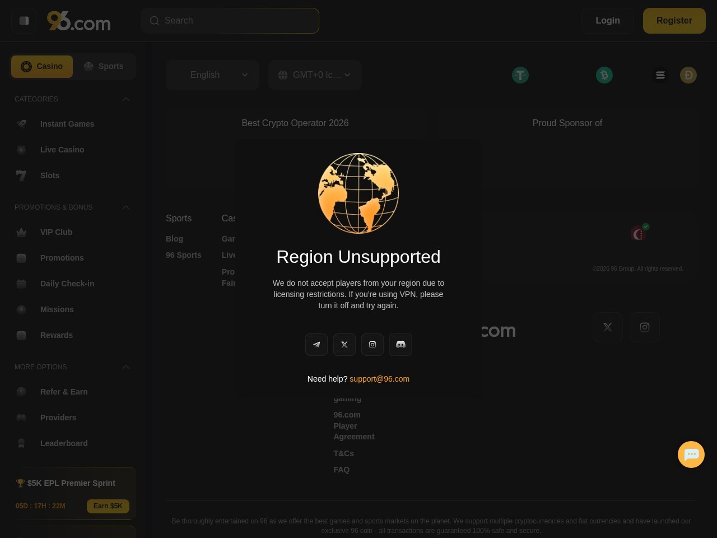Open X (Twitter) from the dialog

tap(344, 345)
